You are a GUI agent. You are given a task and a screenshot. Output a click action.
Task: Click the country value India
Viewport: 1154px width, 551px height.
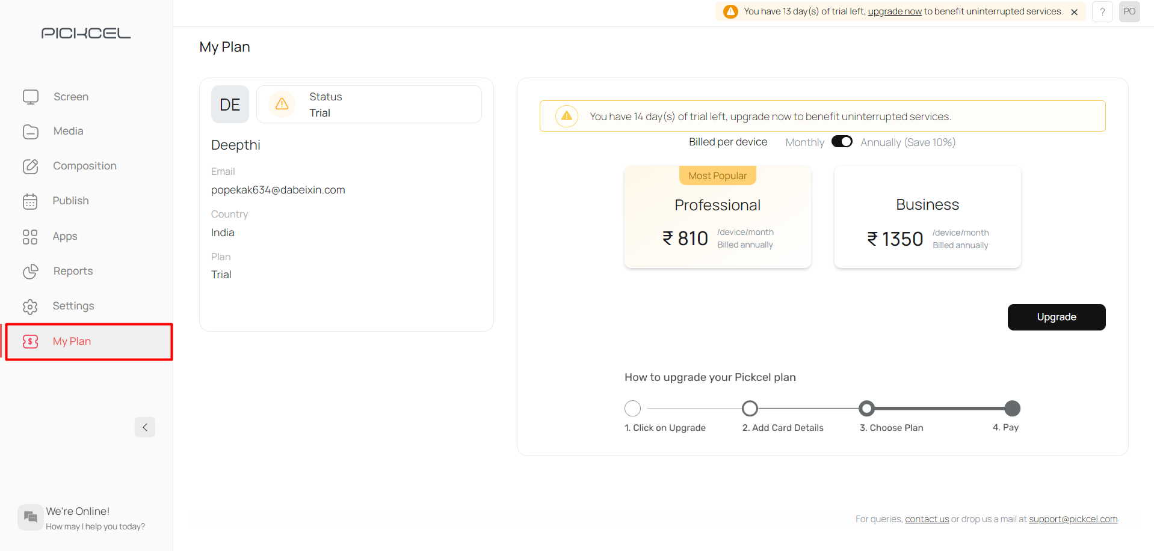click(x=223, y=233)
